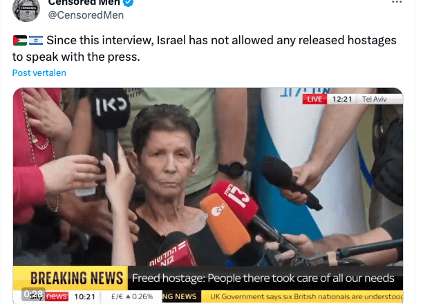Click the red LIVE badge in video
Image resolution: width=423 pixels, height=304 pixels.
pyautogui.click(x=314, y=99)
